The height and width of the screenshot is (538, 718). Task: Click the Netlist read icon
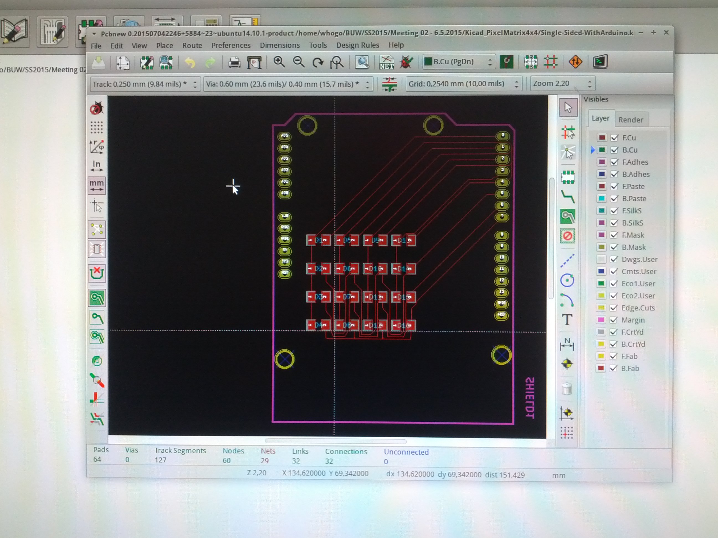[387, 62]
